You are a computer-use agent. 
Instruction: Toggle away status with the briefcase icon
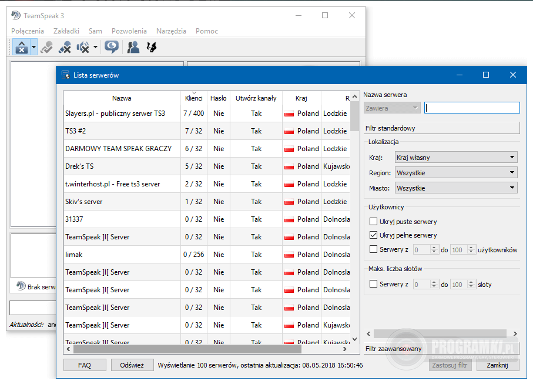tap(21, 47)
